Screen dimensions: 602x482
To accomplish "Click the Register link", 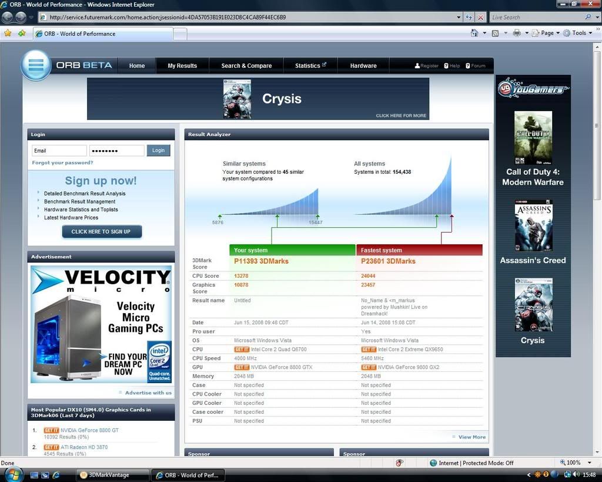I will click(x=427, y=66).
